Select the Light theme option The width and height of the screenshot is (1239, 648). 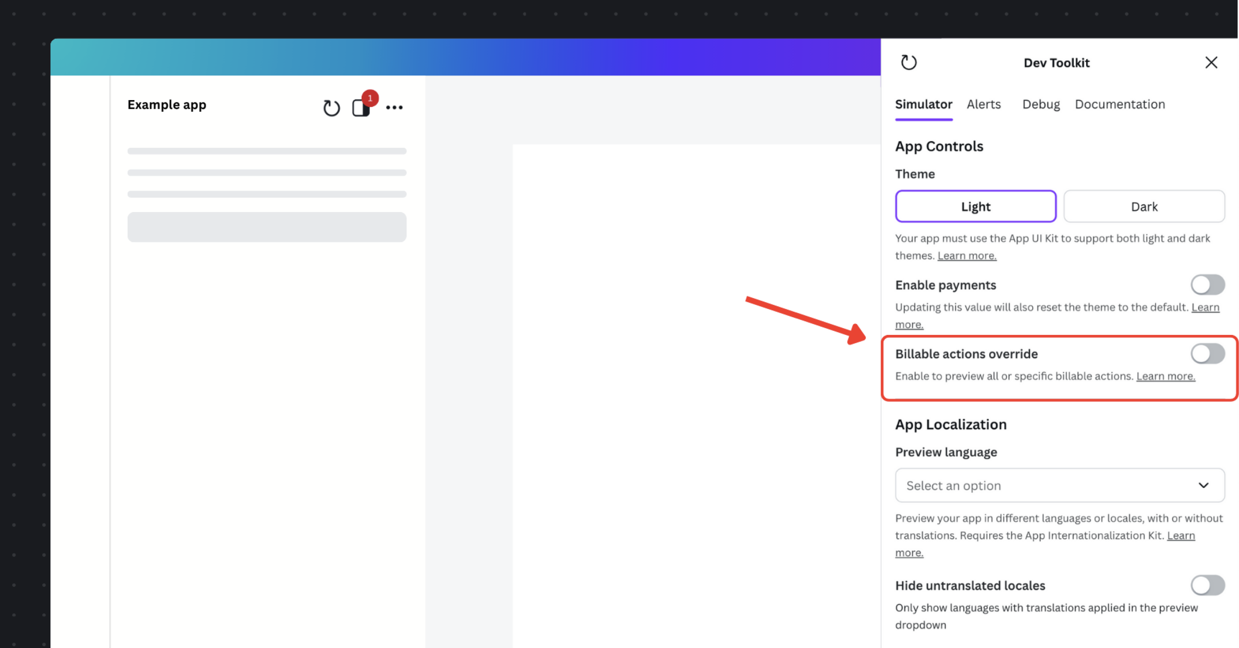pos(976,206)
